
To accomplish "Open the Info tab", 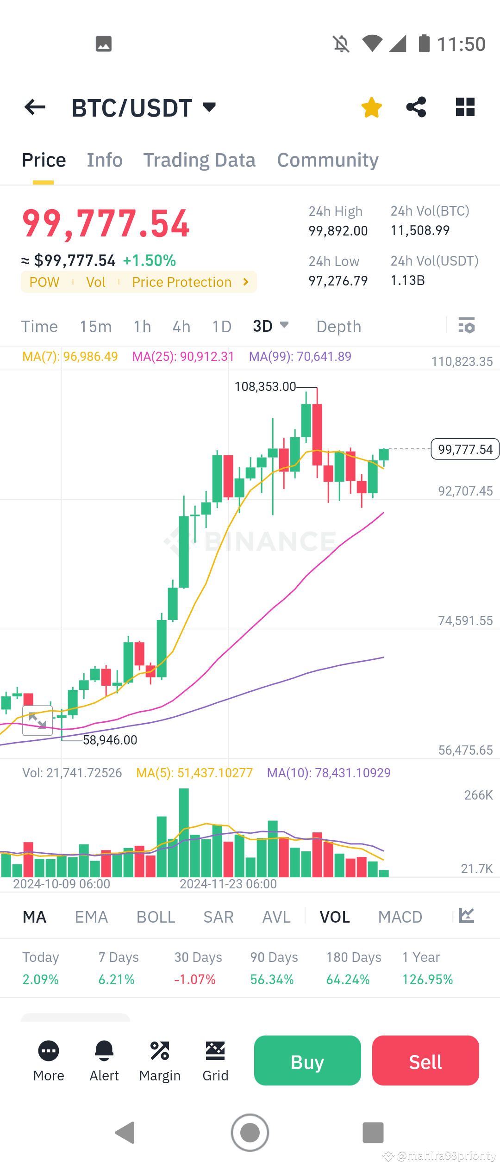I will pos(104,159).
